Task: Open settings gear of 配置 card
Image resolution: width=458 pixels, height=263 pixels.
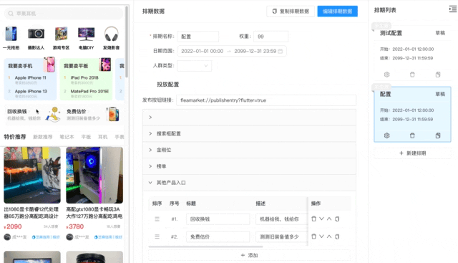Action: 386,135
